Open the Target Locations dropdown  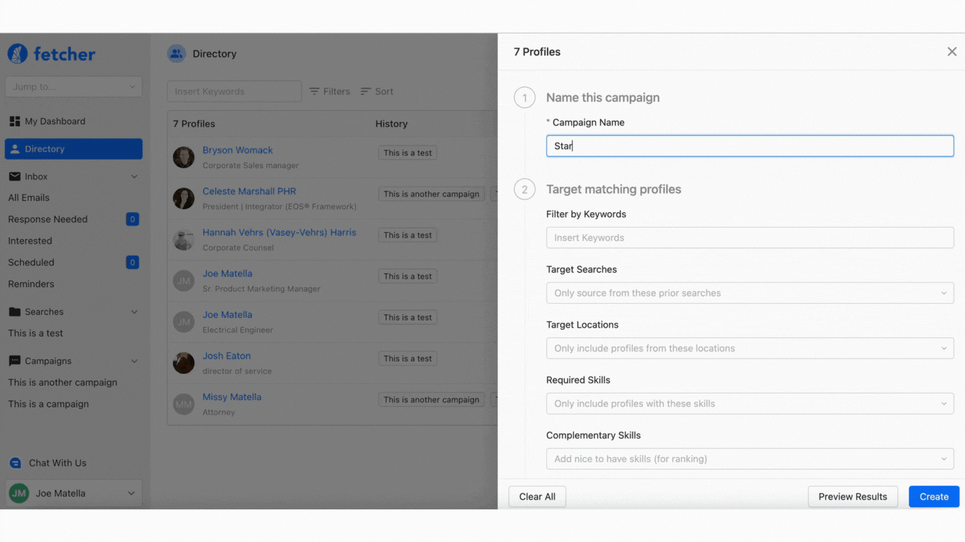click(x=750, y=348)
